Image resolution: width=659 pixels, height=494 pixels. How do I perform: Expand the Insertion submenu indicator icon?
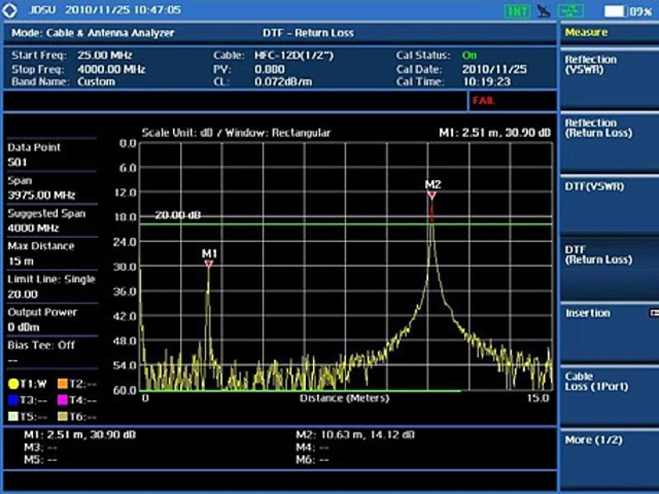point(653,313)
